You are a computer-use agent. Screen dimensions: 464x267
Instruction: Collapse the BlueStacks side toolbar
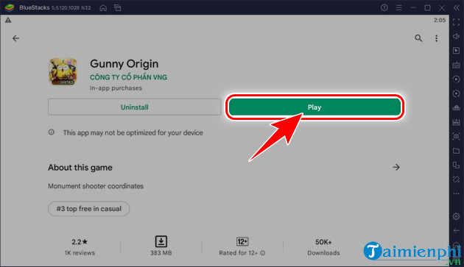click(x=457, y=7)
